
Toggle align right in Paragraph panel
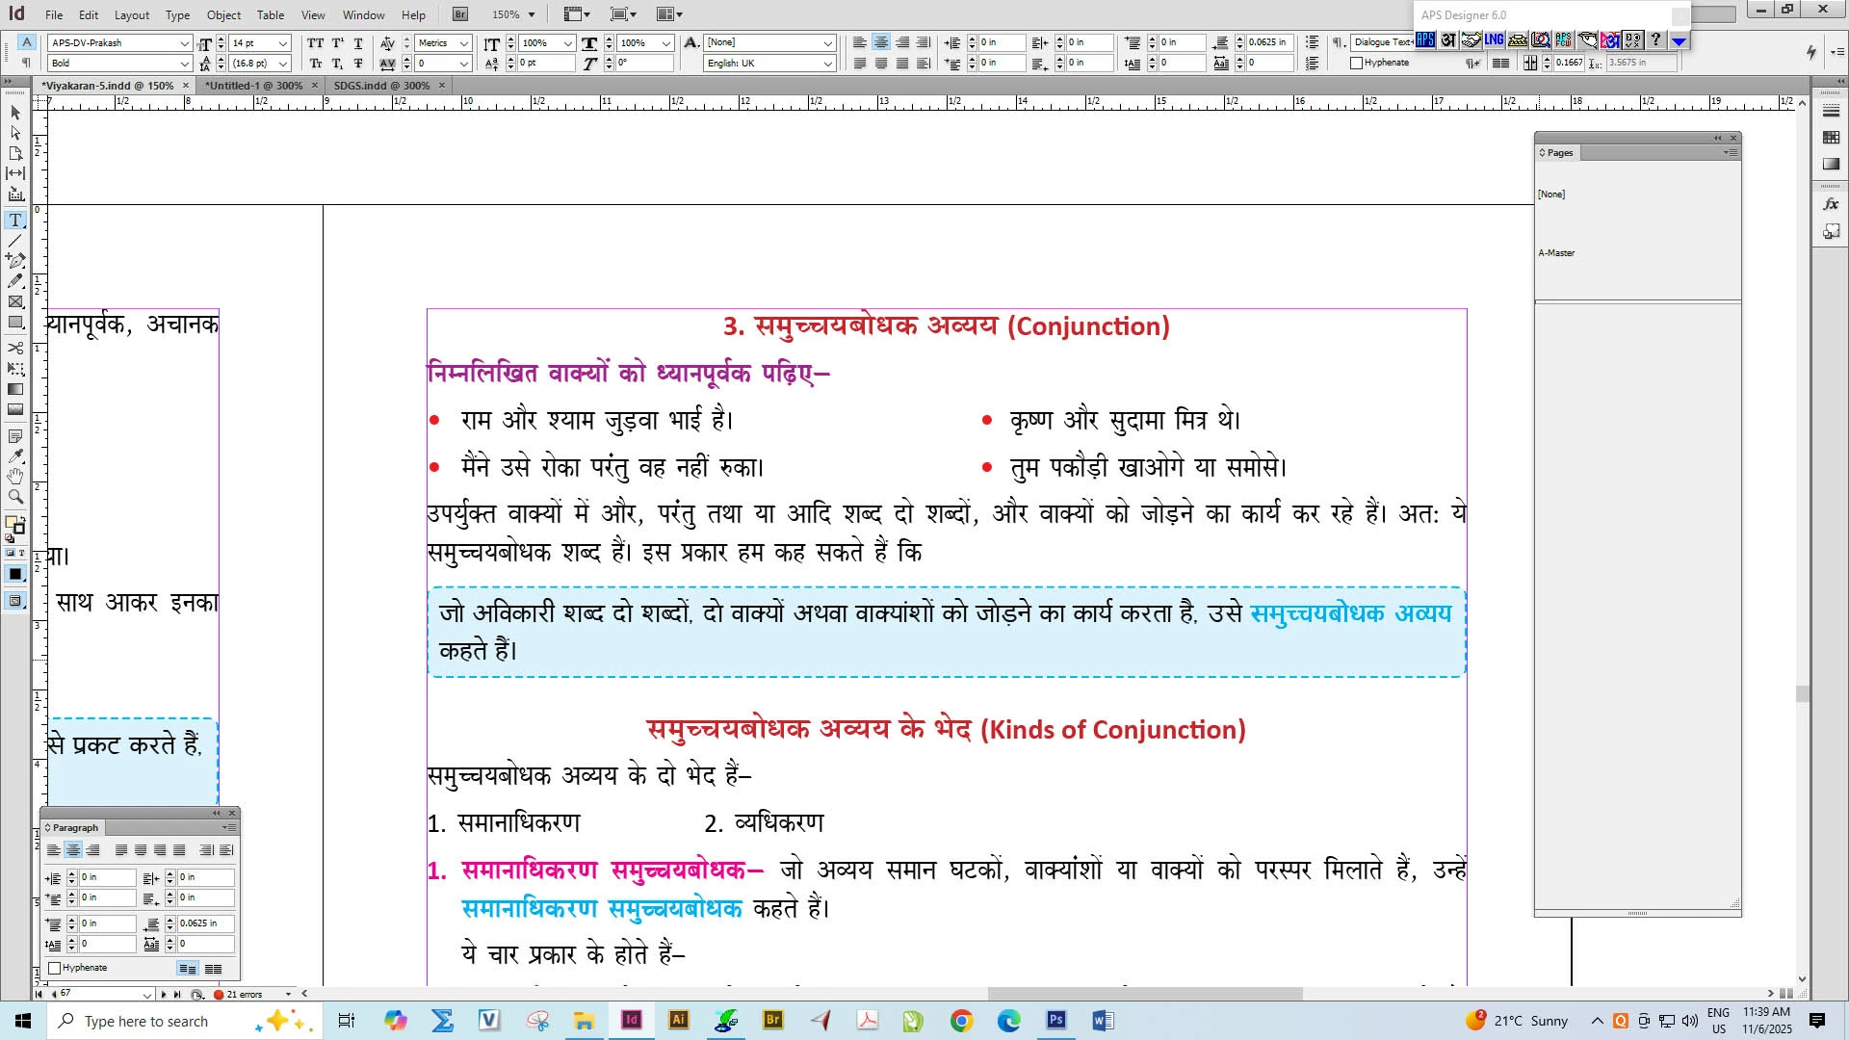click(x=92, y=850)
